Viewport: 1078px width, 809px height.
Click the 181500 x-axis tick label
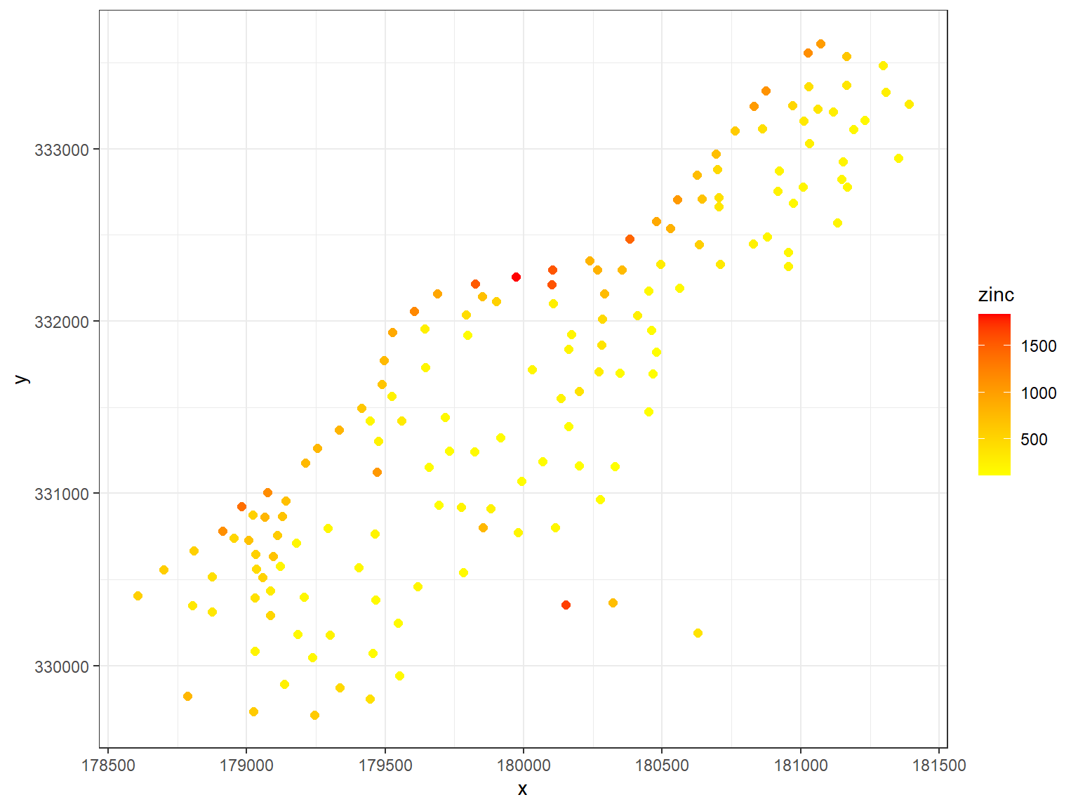939,765
